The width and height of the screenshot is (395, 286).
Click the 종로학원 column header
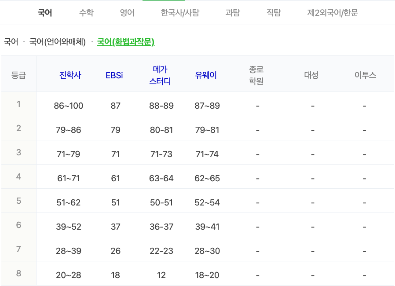[257, 73]
